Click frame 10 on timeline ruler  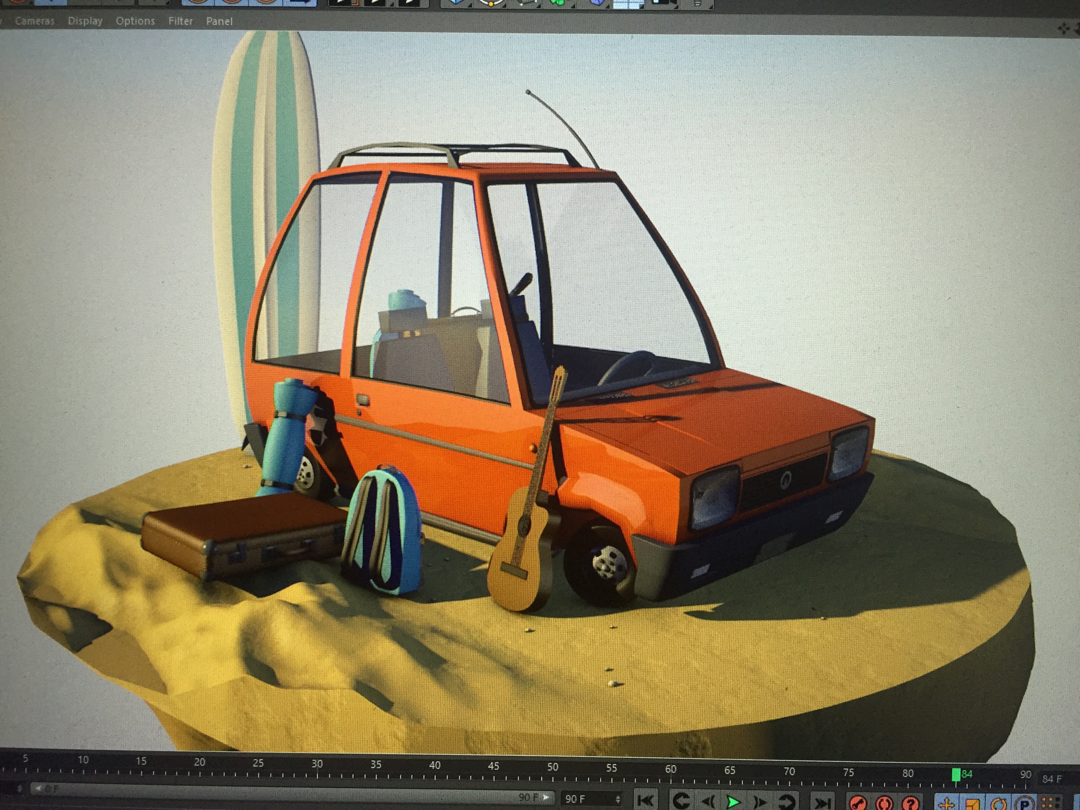point(83,760)
